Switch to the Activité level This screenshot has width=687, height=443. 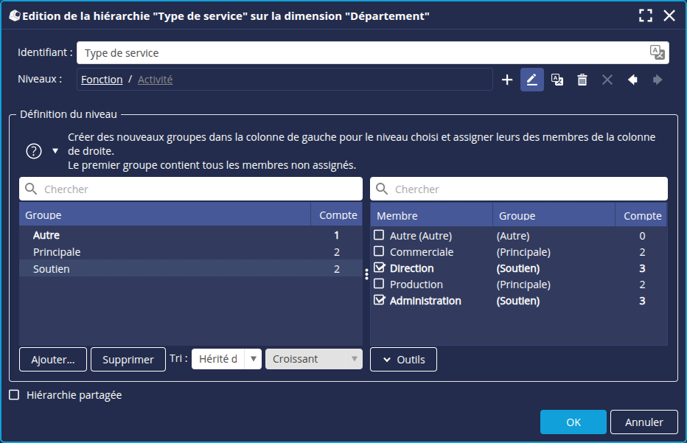coord(155,80)
